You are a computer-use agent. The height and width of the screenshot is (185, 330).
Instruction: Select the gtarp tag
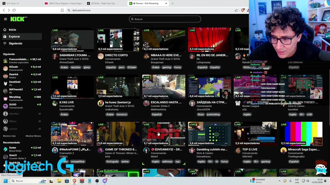click(87, 67)
